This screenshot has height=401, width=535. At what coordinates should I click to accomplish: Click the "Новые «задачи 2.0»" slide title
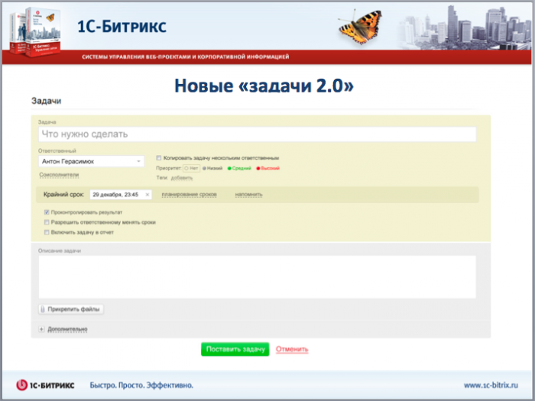pyautogui.click(x=264, y=86)
